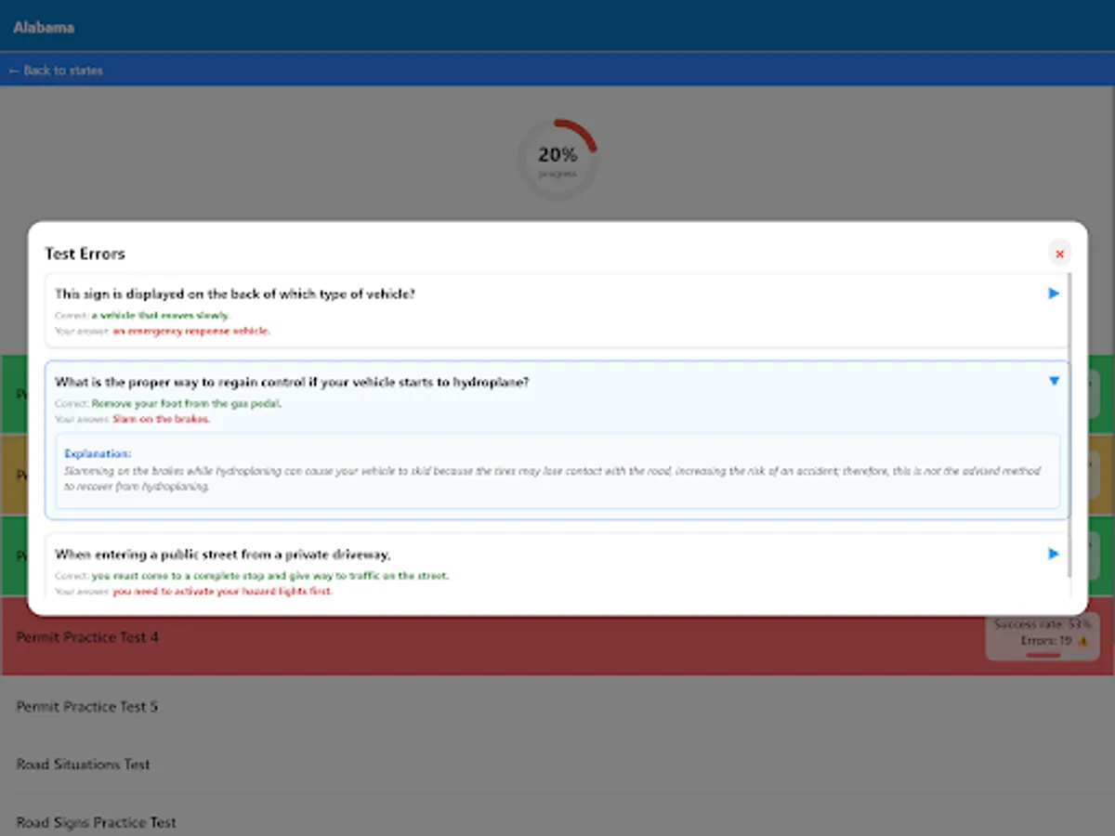
Task: Open Permit Practice Test 4
Action: coord(86,637)
